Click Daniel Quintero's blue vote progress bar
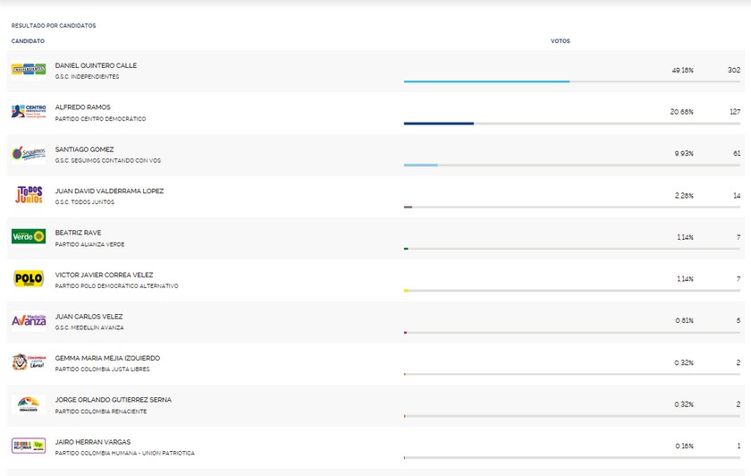This screenshot has width=751, height=476. tap(486, 81)
